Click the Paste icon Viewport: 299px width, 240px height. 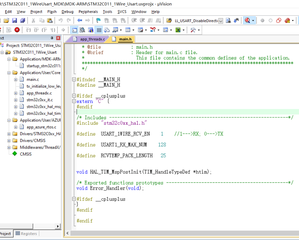tap(50, 20)
